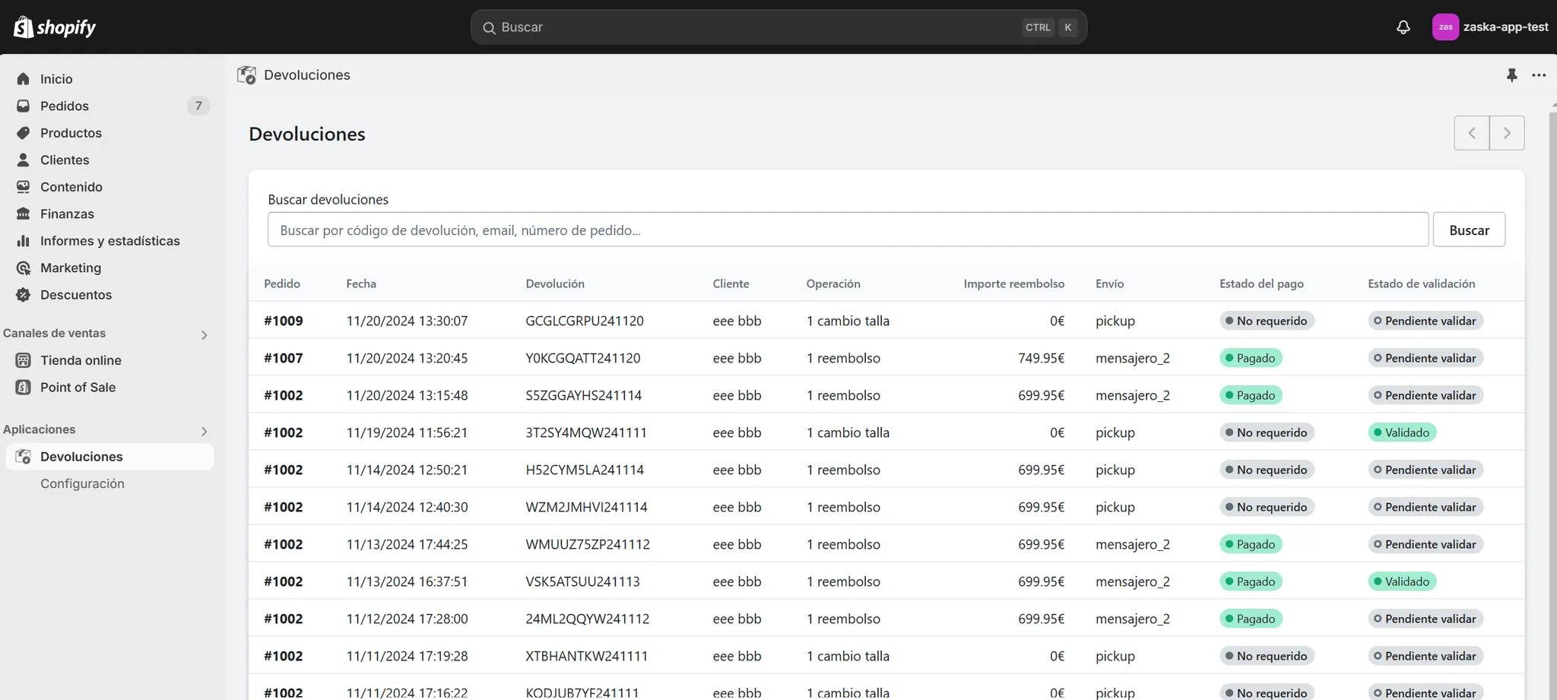Expand the Canales de ventas section
Image resolution: width=1557 pixels, height=700 pixels.
(204, 335)
